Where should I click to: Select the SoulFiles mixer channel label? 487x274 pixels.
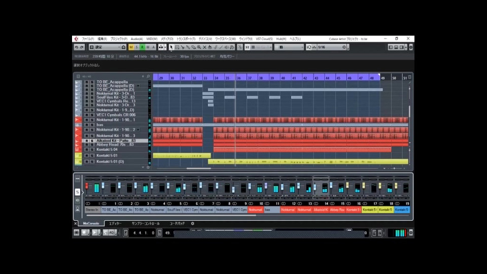pyautogui.click(x=174, y=210)
